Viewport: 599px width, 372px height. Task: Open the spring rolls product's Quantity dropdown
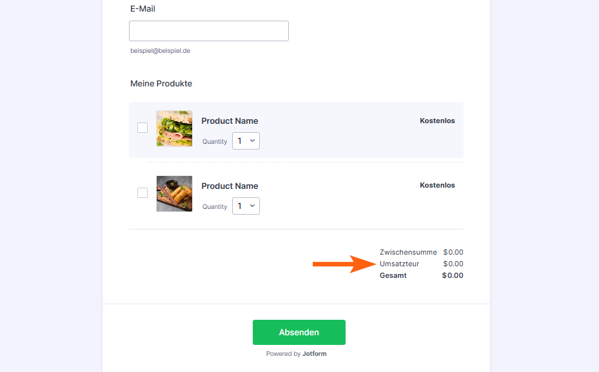pyautogui.click(x=246, y=206)
